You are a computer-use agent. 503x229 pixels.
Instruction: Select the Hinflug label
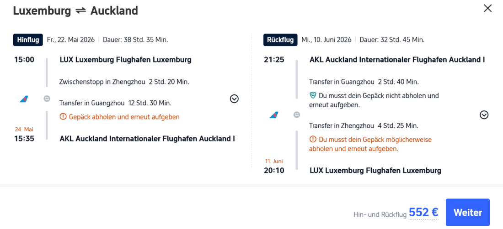[28, 40]
